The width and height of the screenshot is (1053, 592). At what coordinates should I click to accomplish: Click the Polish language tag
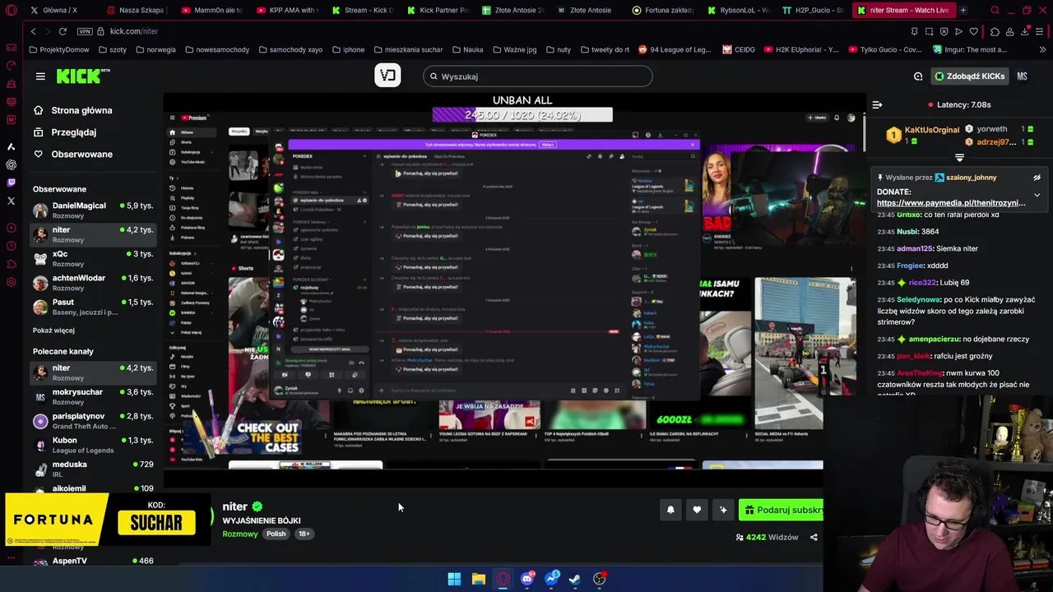(x=276, y=534)
